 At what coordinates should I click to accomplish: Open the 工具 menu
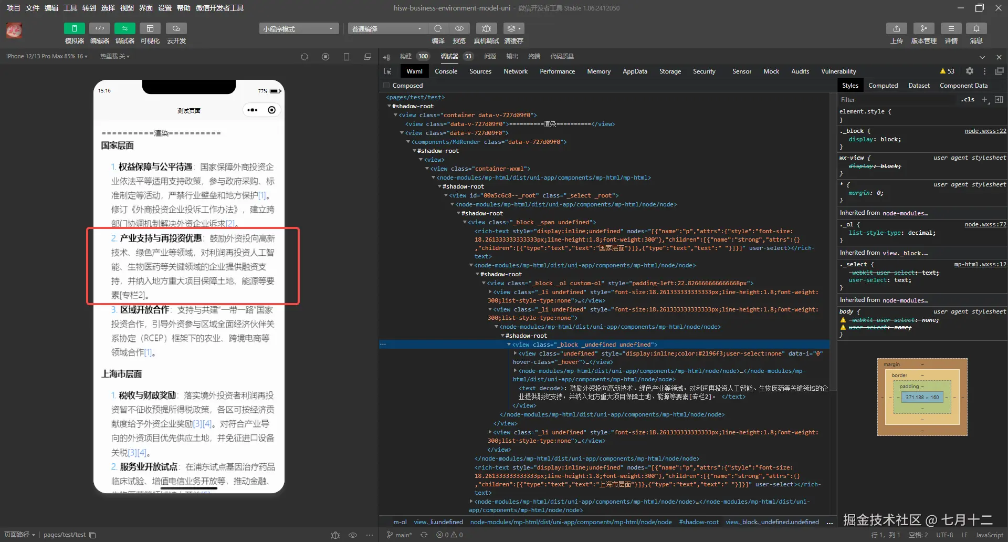point(70,8)
